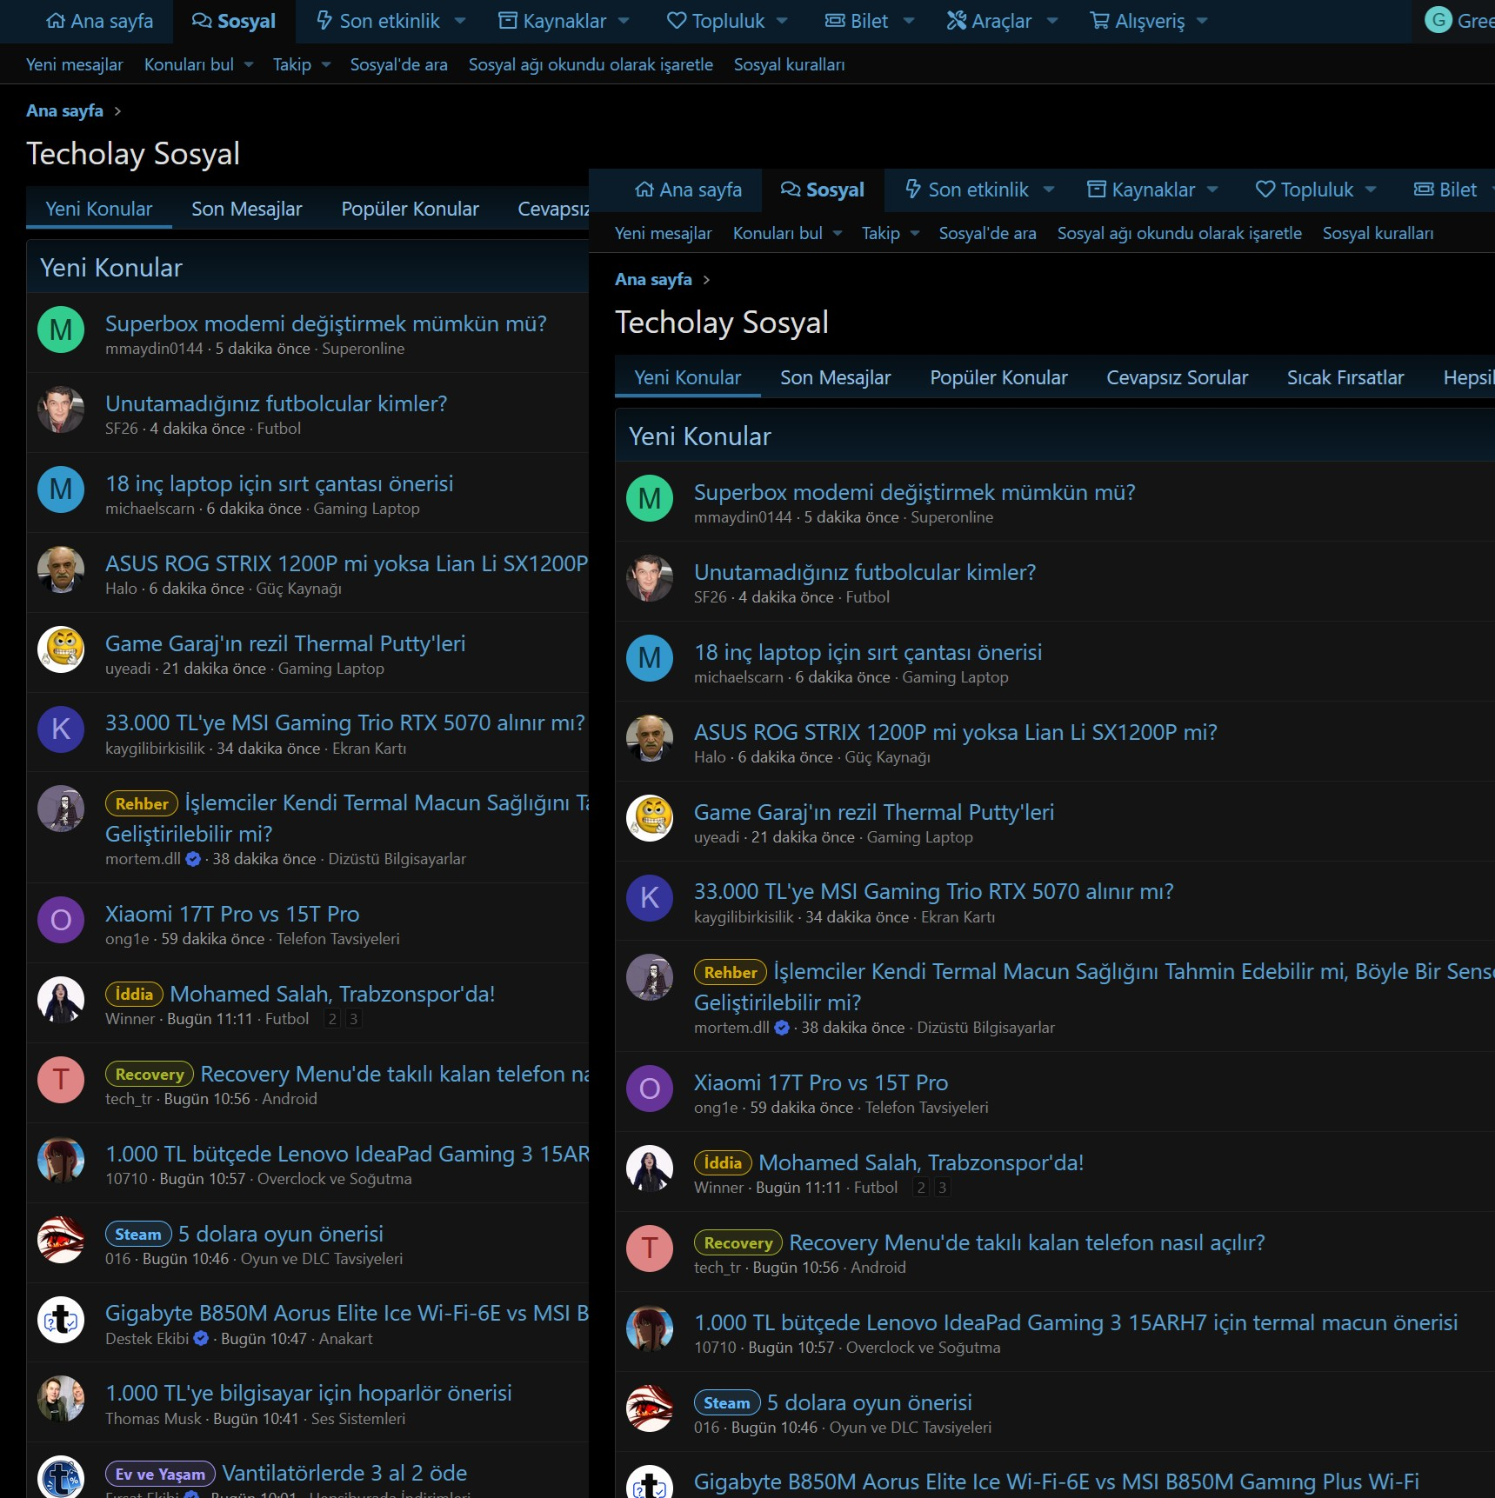Viewport: 1495px width, 1498px height.
Task: Click the Topluluk heart icon in front window
Action: tap(1265, 190)
